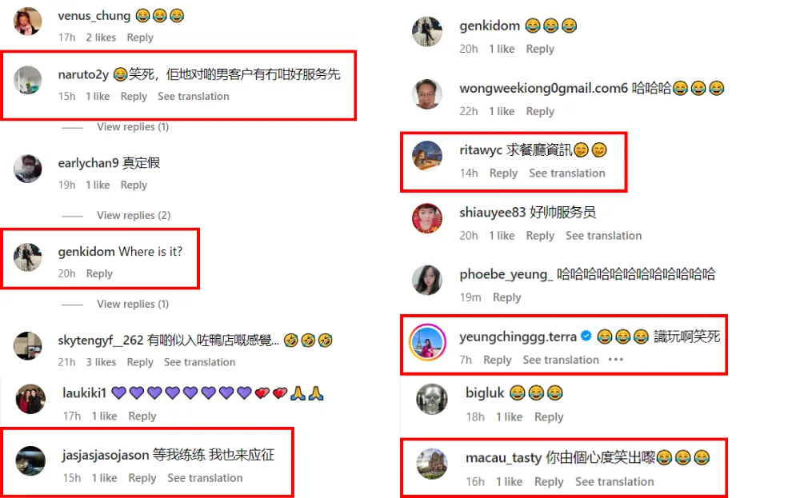Screen dimensions: 800x498
Task: Click bigluk's skull avatar
Action: 432,399
